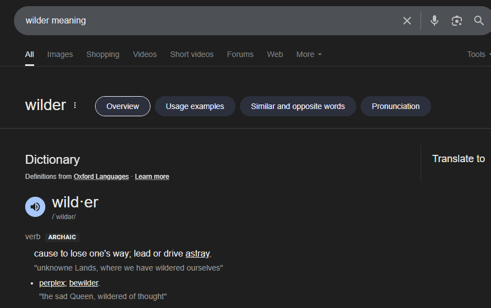This screenshot has width=491, height=308.
Task: Follow the Oxford Languages link
Action: coord(101,177)
